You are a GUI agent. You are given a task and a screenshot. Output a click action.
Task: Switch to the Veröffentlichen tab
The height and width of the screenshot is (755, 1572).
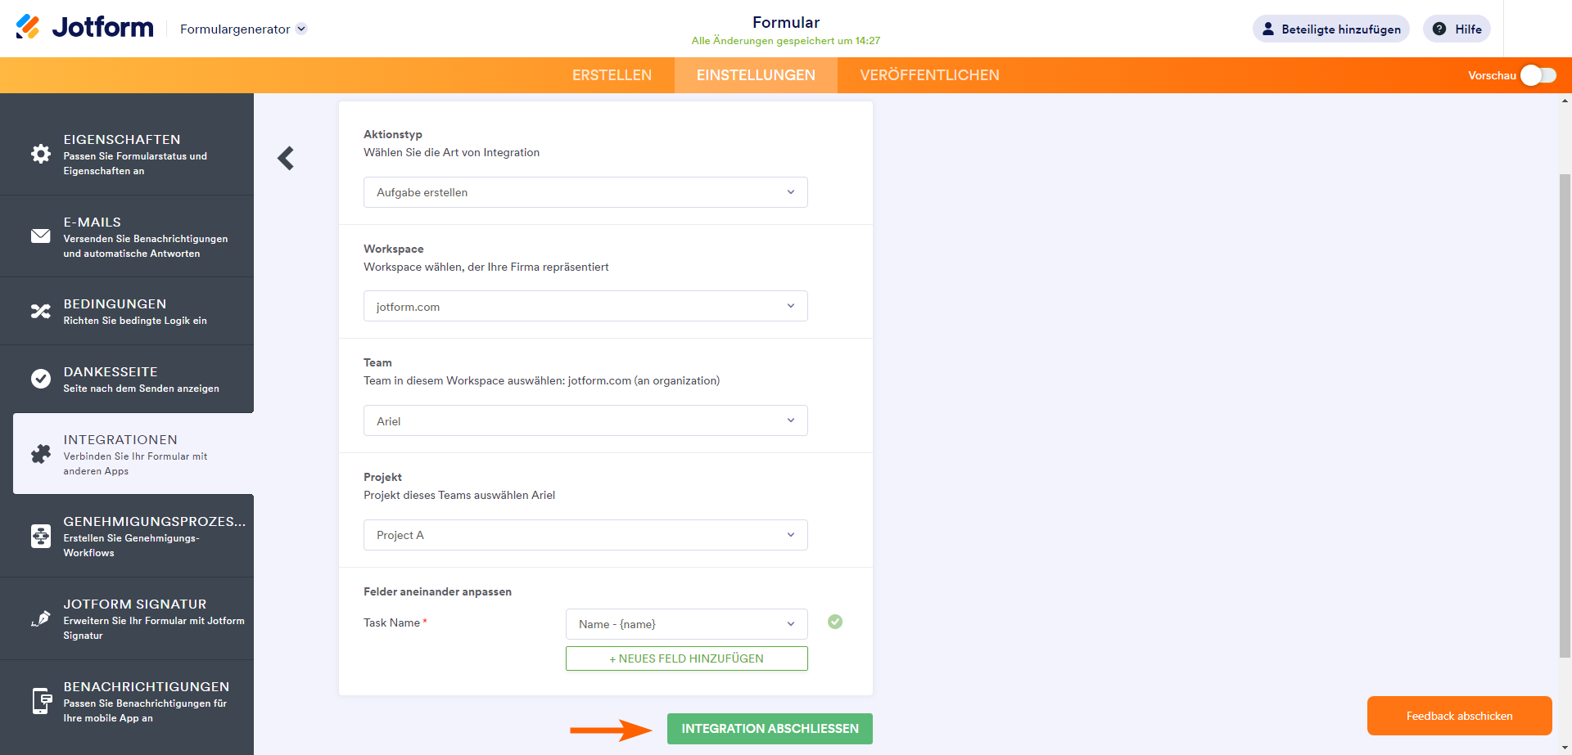pos(929,75)
